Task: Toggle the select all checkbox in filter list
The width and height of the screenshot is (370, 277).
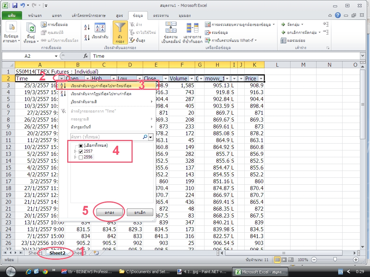Action: pos(81,146)
